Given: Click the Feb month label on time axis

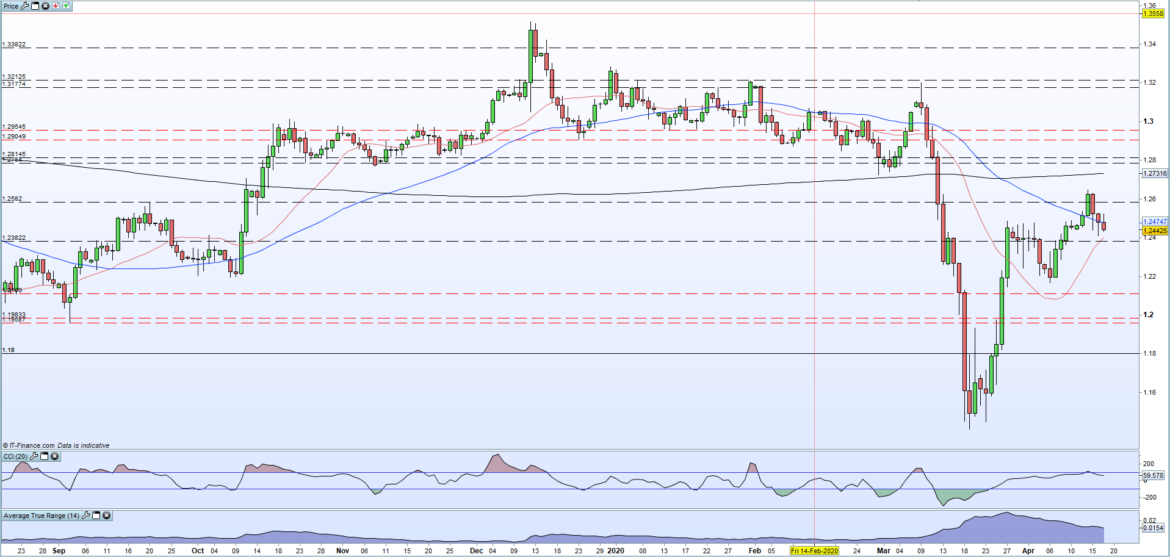Looking at the screenshot, I should tap(755, 551).
